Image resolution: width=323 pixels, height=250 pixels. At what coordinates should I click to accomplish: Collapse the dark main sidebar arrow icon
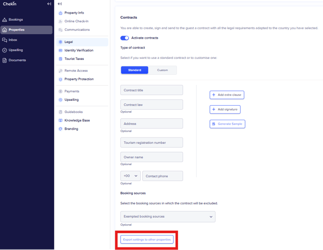[x=49, y=4]
